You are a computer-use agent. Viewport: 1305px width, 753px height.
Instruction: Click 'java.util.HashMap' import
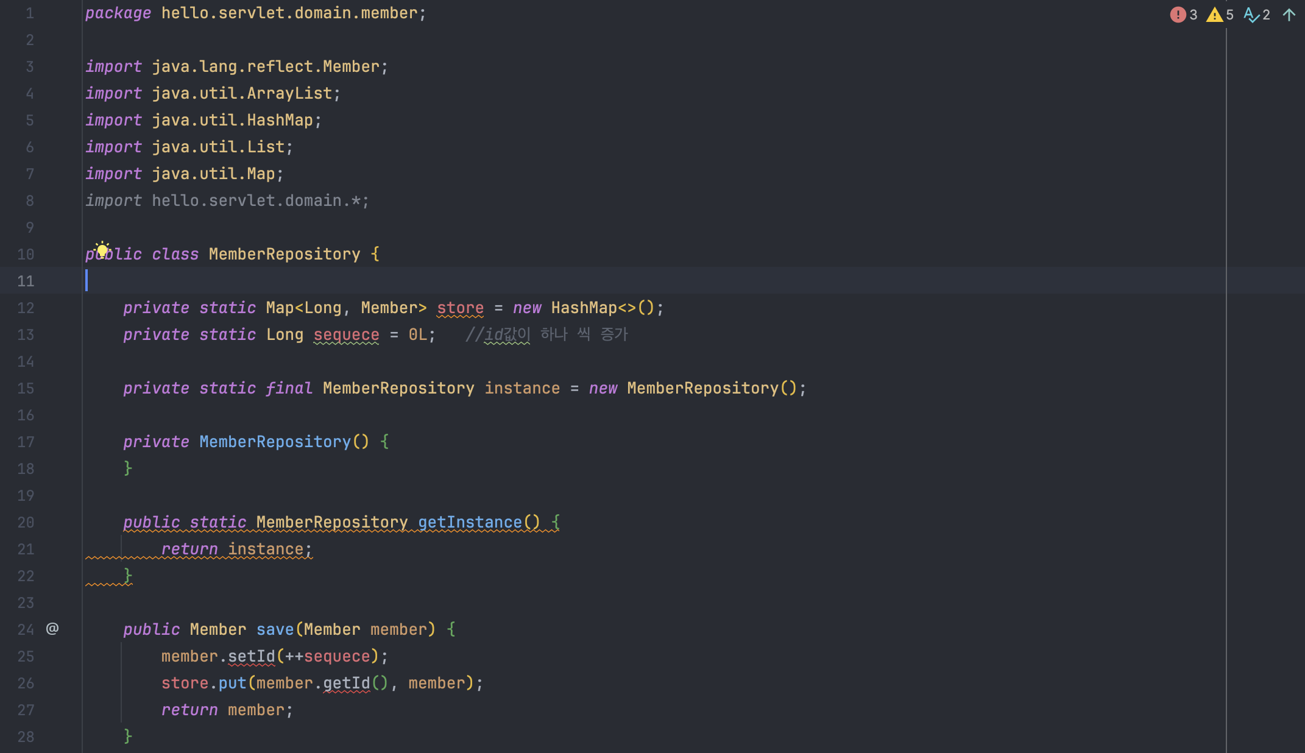[232, 120]
